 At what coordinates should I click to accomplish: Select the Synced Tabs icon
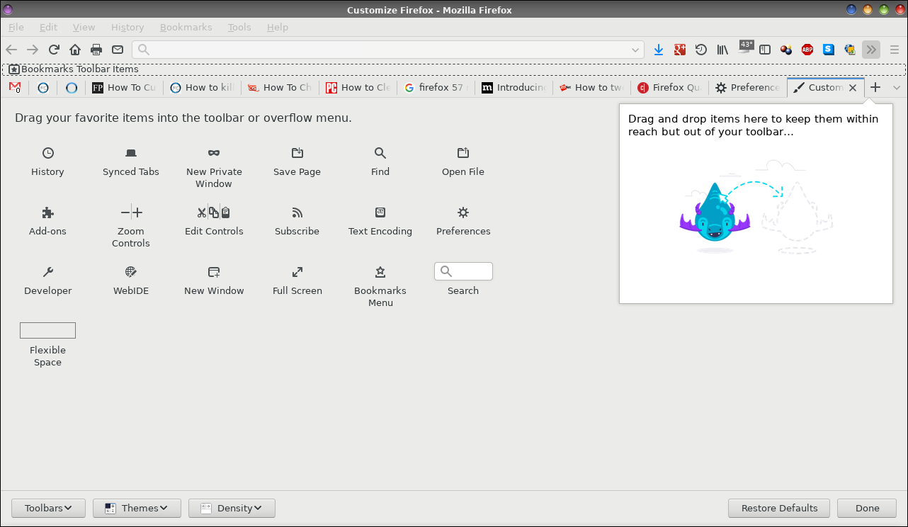pyautogui.click(x=131, y=153)
